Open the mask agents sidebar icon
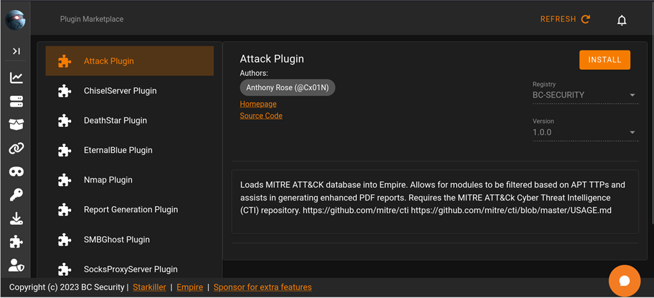 (16, 172)
